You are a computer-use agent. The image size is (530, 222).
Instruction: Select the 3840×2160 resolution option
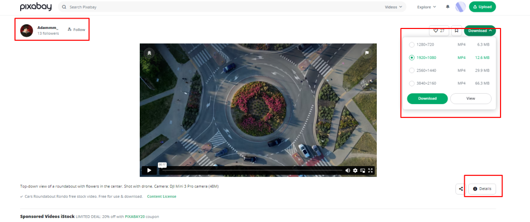tap(449, 83)
